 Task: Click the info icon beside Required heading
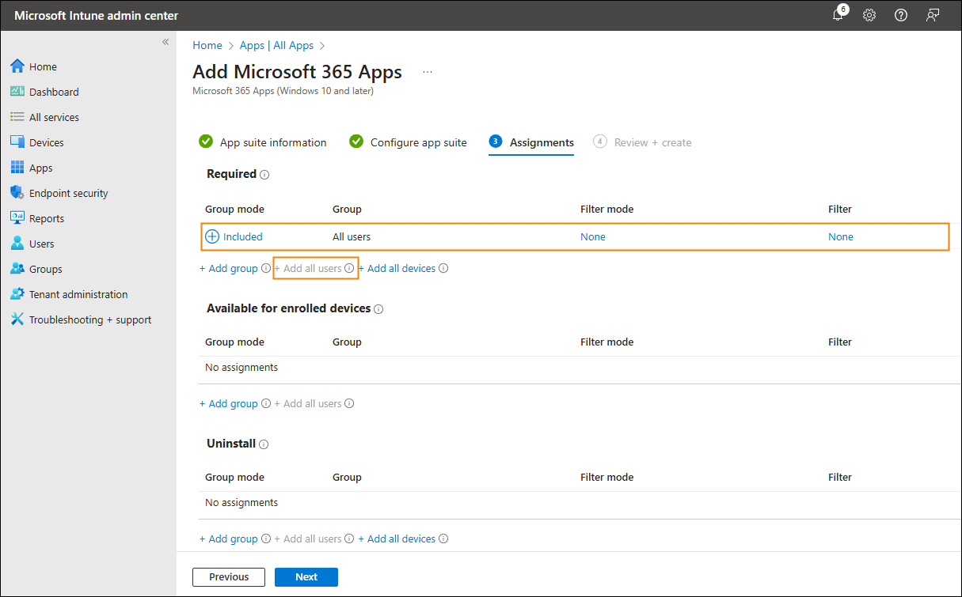264,175
